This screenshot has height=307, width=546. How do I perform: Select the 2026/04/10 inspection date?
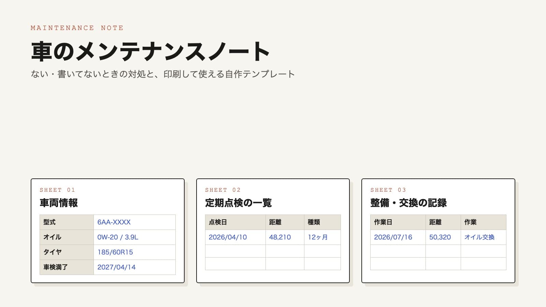pos(228,237)
